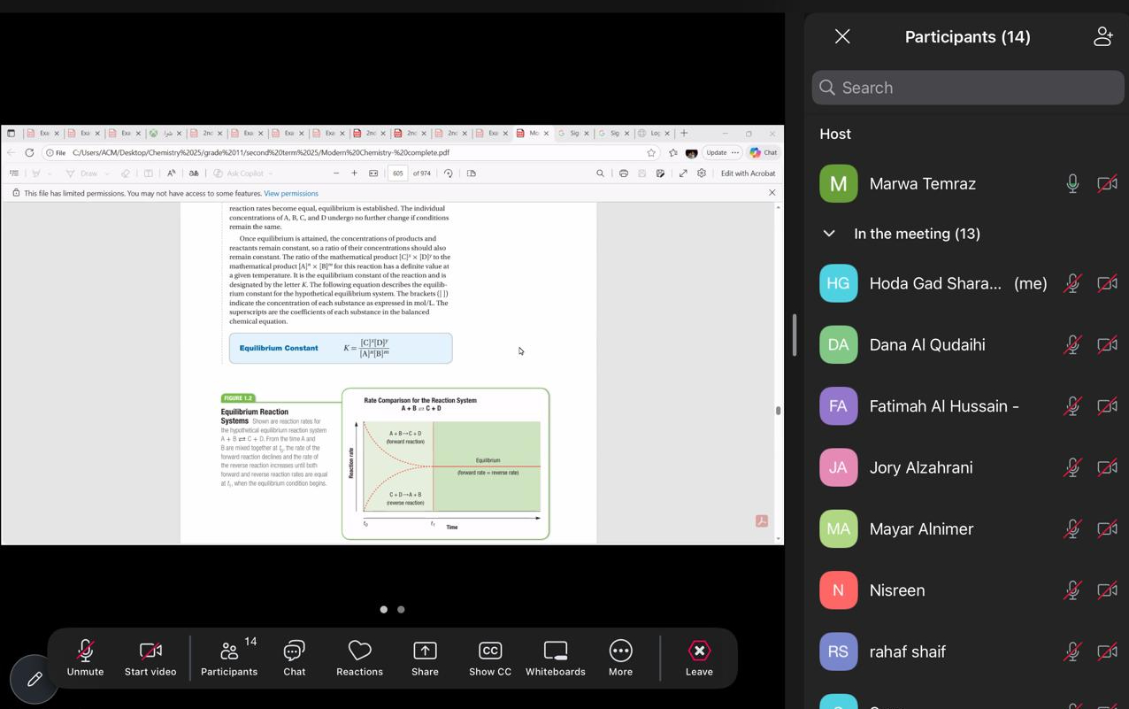Viewport: 1129px width, 709px height.
Task: Switch to the second page dot
Action: pyautogui.click(x=401, y=610)
